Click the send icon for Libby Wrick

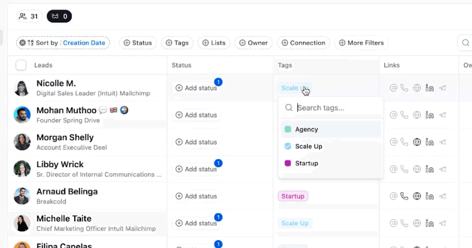442,169
